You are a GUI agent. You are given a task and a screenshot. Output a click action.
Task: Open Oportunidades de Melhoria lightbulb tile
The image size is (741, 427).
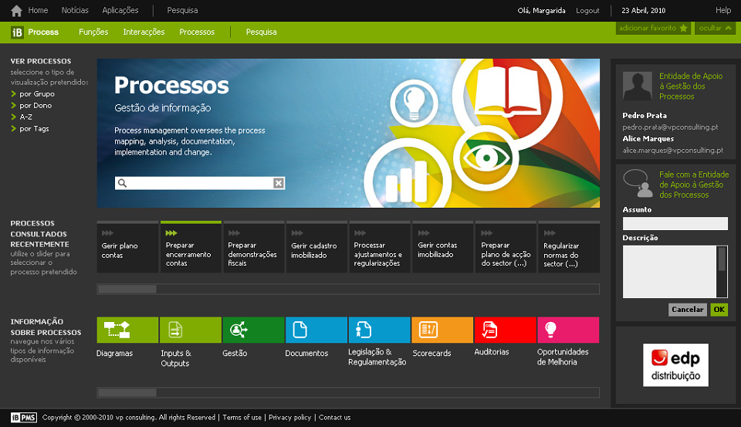point(568,330)
